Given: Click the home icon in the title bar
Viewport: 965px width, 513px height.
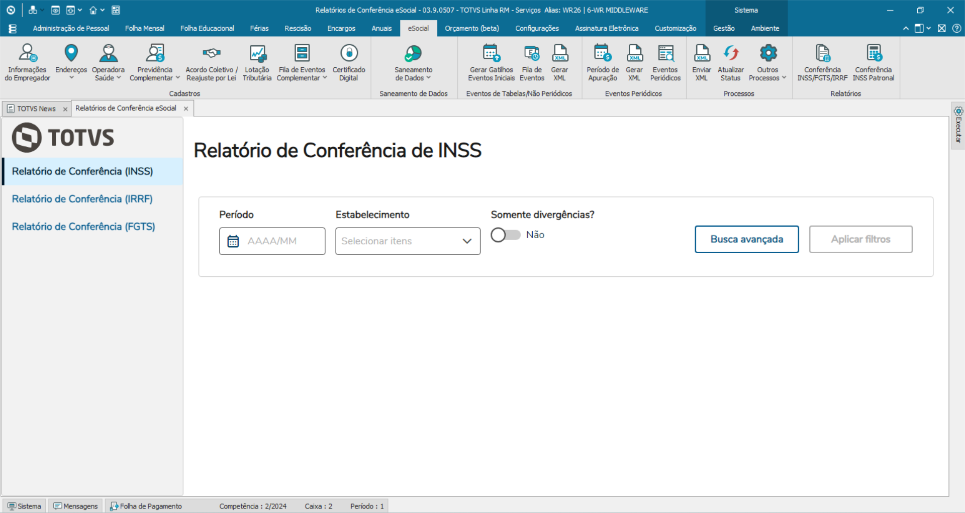Looking at the screenshot, I should (x=93, y=10).
